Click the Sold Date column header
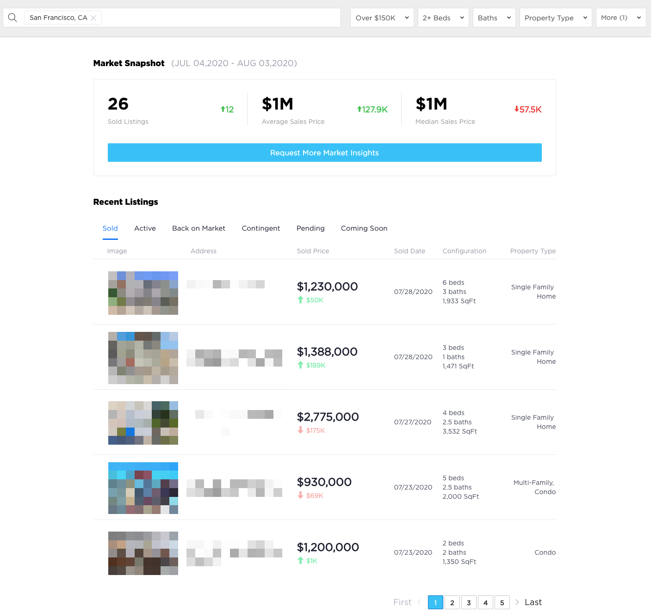This screenshot has width=651, height=612. coord(409,251)
